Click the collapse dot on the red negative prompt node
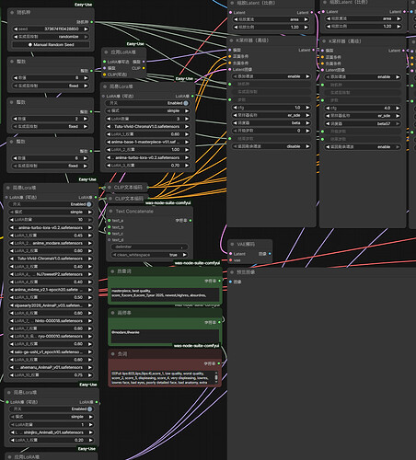This screenshot has height=460, width=416. pyautogui.click(x=112, y=354)
